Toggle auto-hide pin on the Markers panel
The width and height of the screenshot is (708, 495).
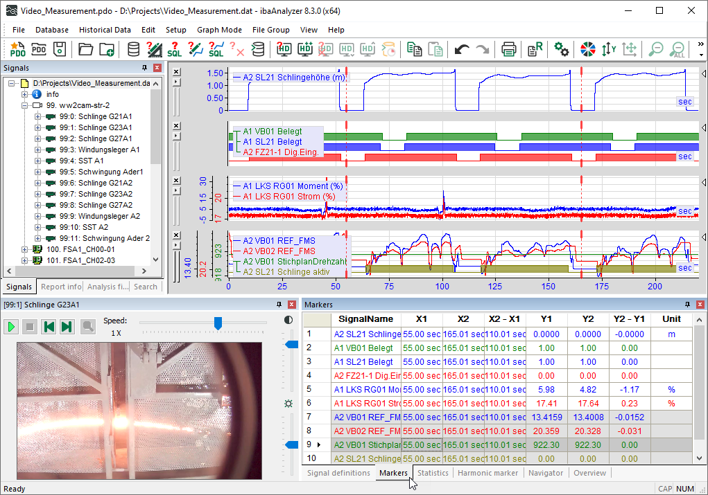[x=687, y=305]
